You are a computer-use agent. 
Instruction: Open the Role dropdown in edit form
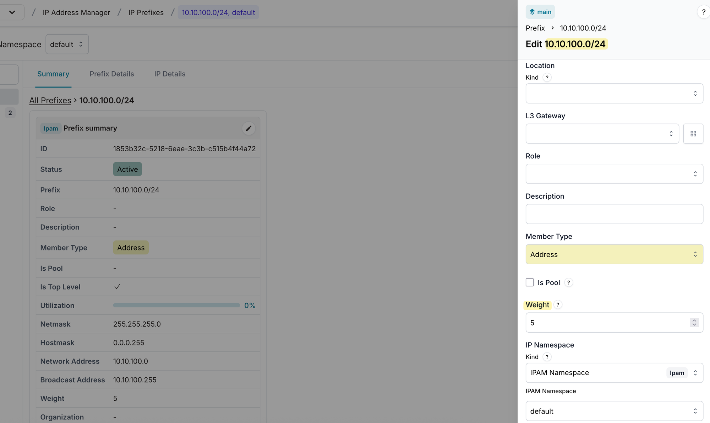pyautogui.click(x=614, y=174)
